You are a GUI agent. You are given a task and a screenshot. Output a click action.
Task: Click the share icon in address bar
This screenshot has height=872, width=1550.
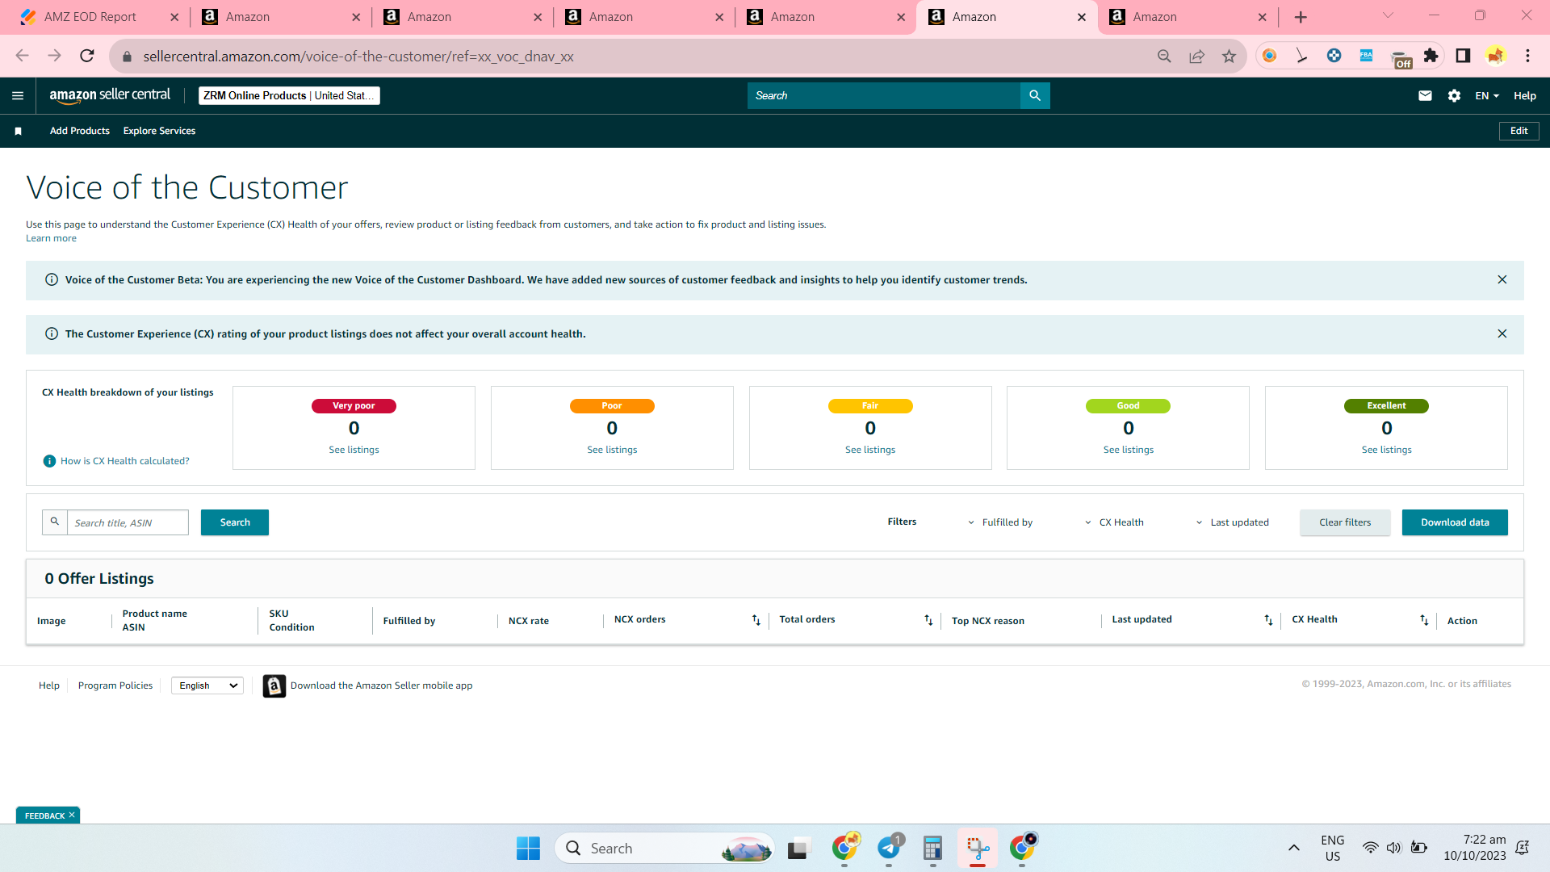coord(1196,56)
